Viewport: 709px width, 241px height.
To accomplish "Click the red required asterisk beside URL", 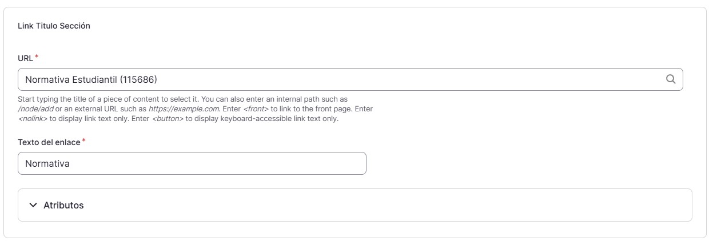I will (x=37, y=57).
